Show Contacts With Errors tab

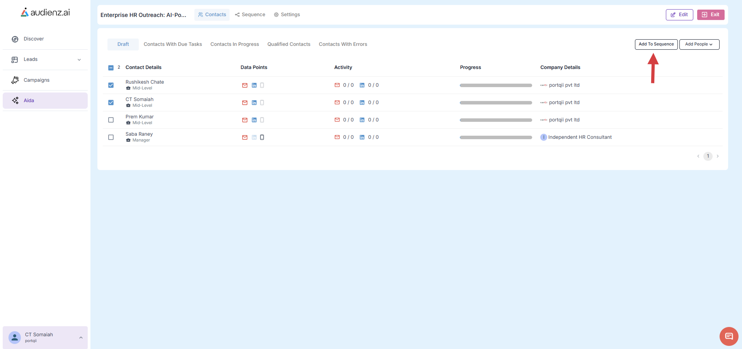(343, 44)
